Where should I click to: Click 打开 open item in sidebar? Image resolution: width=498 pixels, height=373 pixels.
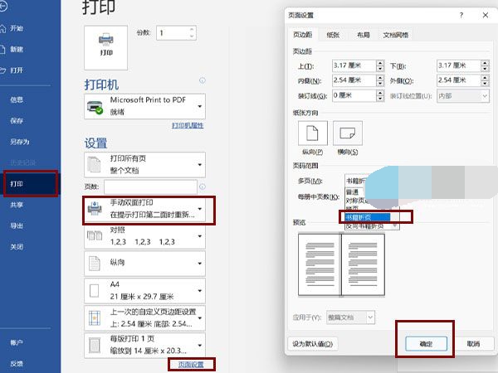coord(17,70)
